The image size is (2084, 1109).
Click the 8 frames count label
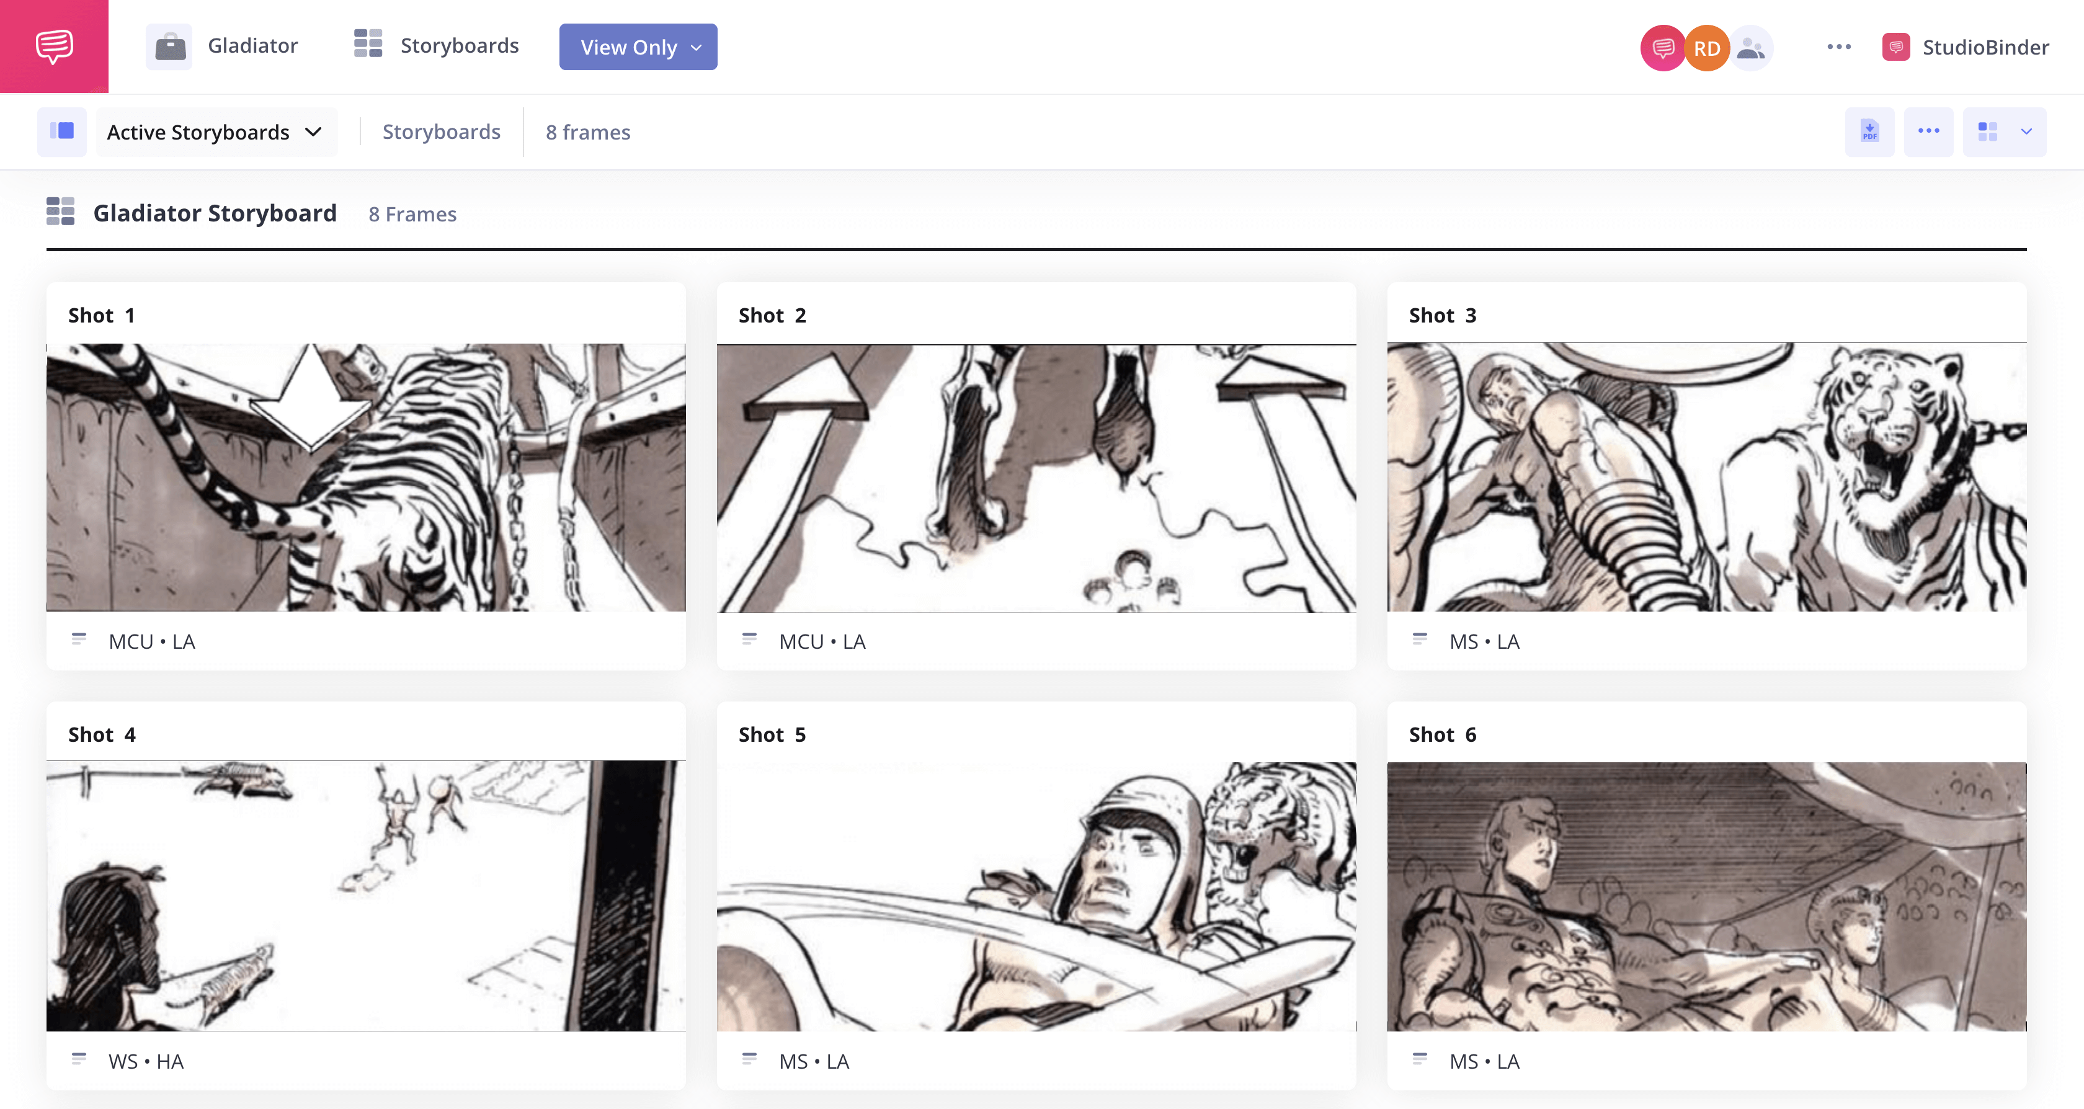click(588, 132)
